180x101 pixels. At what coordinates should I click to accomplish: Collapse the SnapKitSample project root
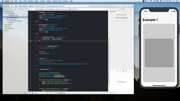4,12
